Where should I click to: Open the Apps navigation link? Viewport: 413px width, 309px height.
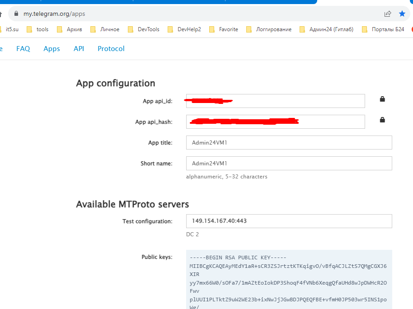pos(52,49)
